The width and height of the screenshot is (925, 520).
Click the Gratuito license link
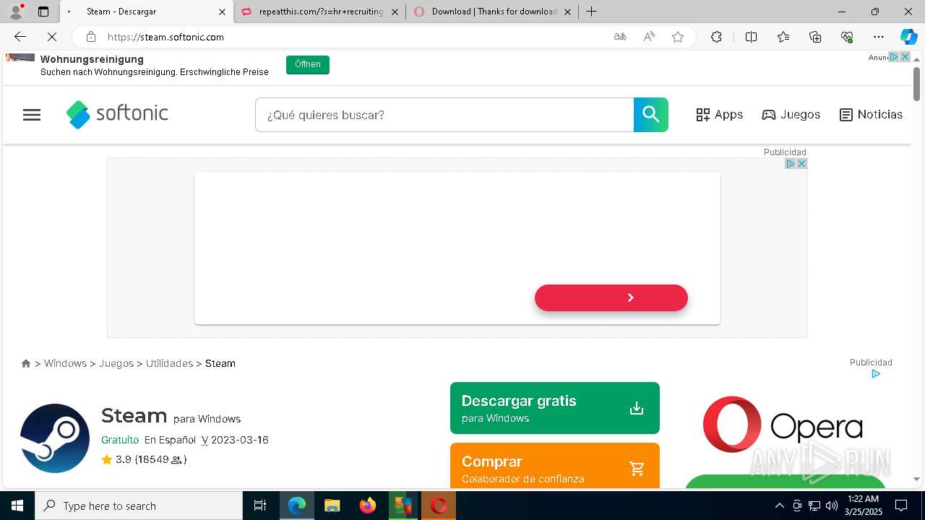pos(120,440)
